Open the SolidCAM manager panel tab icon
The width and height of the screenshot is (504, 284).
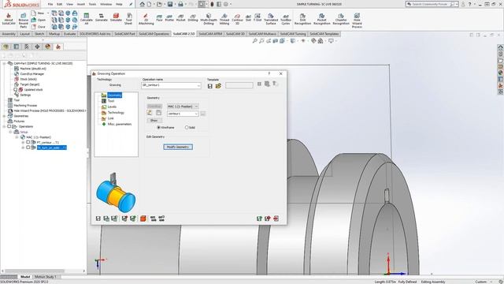pos(58,47)
